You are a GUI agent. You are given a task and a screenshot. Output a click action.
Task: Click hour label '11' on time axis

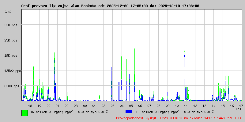[x=186, y=106]
